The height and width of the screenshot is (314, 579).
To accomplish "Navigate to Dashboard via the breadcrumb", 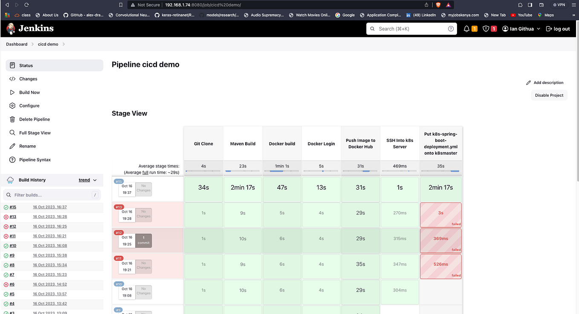I will coord(16,44).
